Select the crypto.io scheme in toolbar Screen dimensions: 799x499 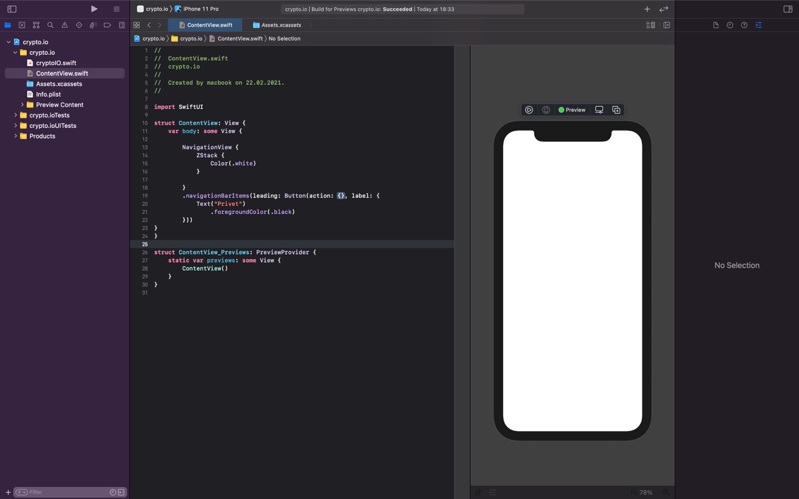pyautogui.click(x=153, y=9)
